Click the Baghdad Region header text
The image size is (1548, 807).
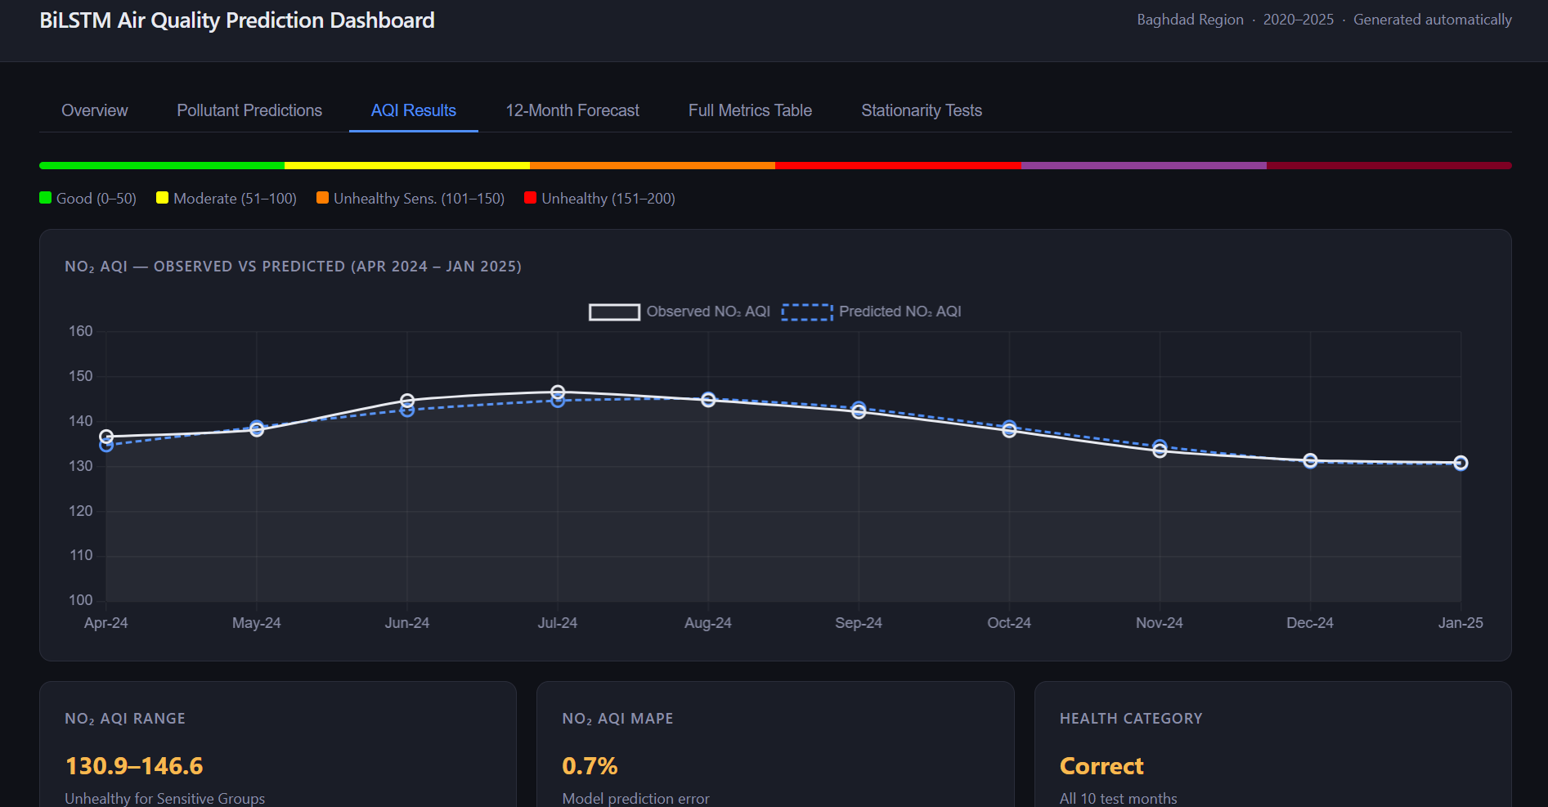point(1190,20)
